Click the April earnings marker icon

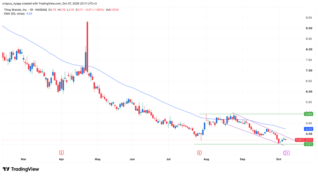(x=61, y=153)
